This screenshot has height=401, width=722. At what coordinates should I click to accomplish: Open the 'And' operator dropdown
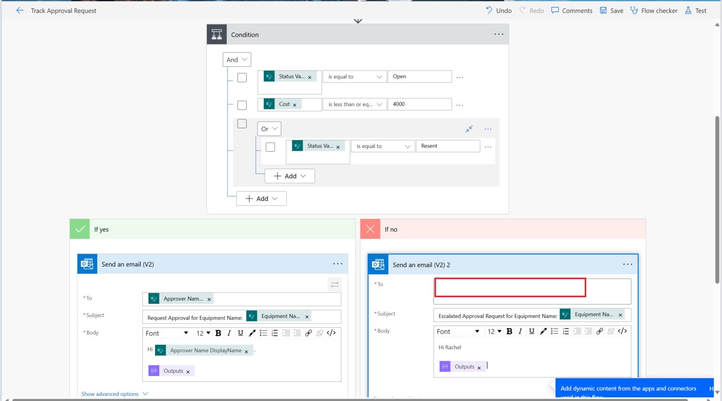236,59
